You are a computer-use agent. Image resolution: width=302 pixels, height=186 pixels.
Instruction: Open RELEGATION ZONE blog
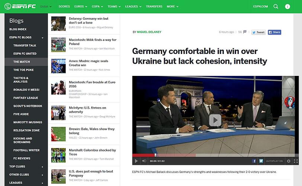point(26,130)
